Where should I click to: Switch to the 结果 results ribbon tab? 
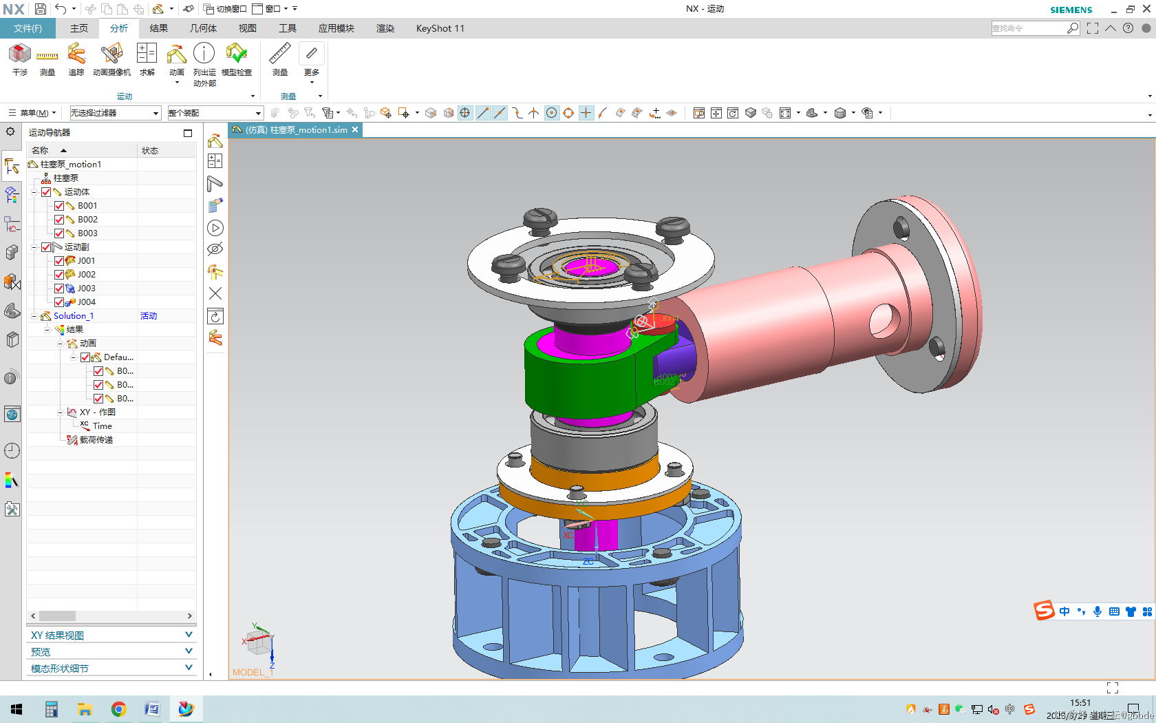pyautogui.click(x=159, y=28)
